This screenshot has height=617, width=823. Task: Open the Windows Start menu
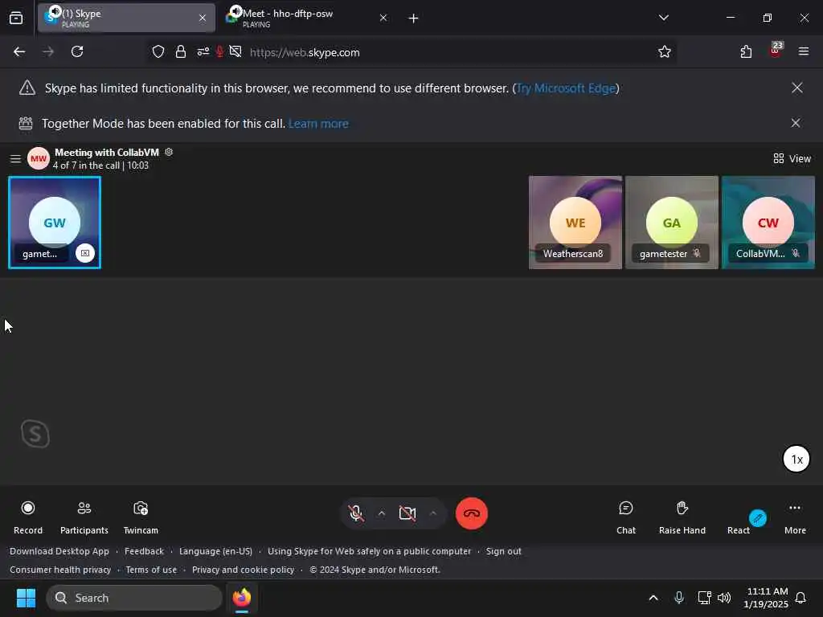26,598
